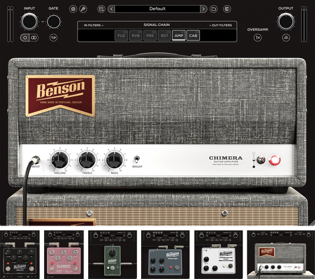Open the tuner icon beside the gear
The image size is (315, 279).
[83, 9]
